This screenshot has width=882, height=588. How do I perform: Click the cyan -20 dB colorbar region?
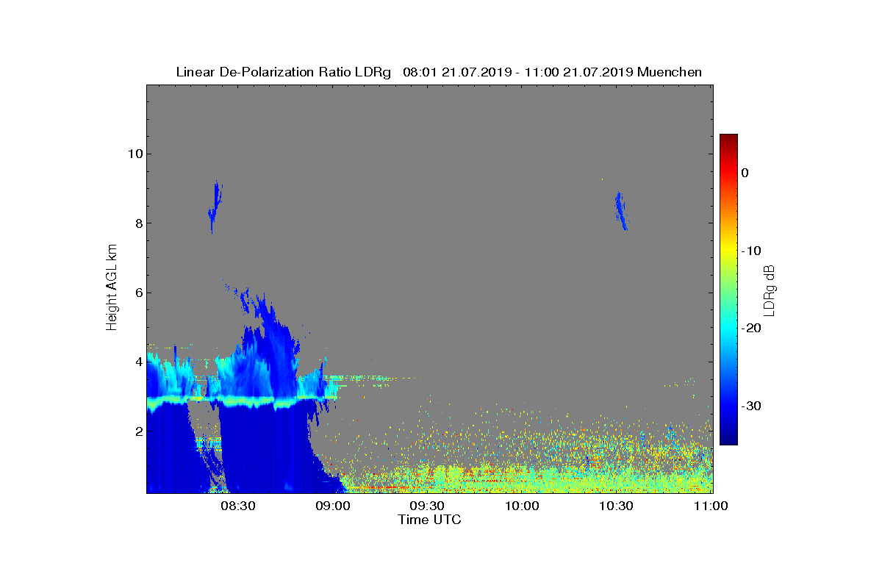728,328
